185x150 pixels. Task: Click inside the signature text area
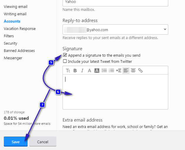point(115,92)
